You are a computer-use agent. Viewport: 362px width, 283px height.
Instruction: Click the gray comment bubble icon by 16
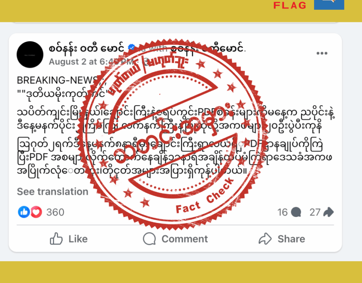click(x=296, y=212)
